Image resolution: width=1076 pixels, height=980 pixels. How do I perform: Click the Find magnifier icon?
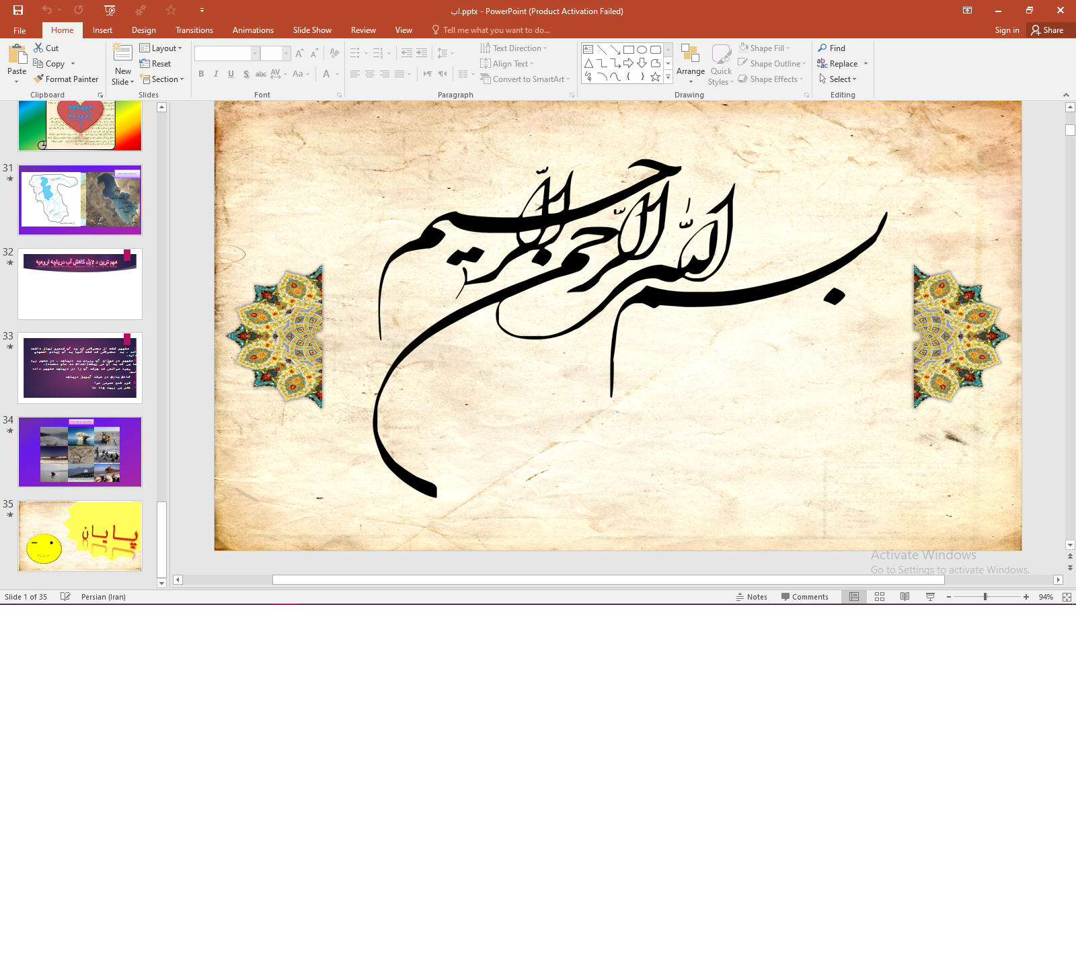point(822,48)
